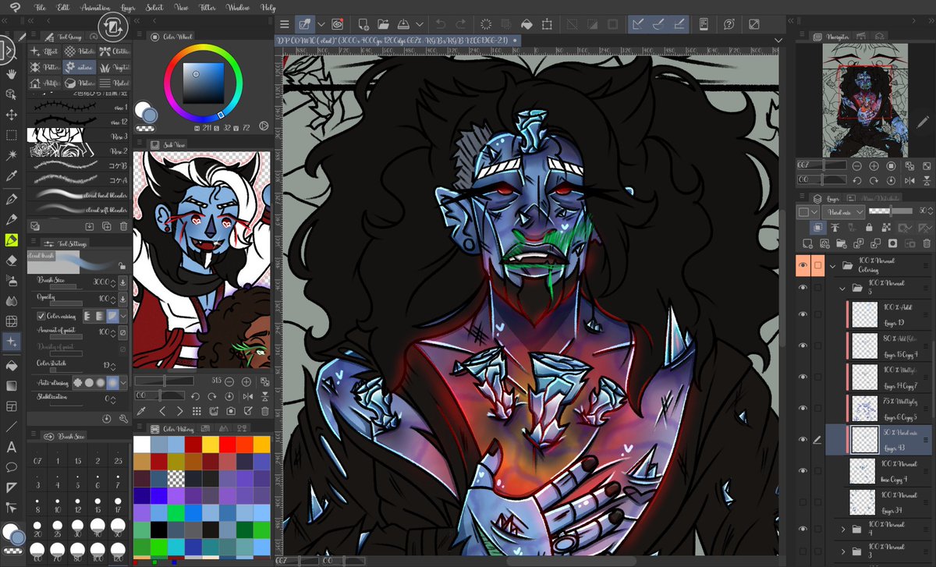
Task: Select the Eyedropper tool
Action: (x=12, y=178)
